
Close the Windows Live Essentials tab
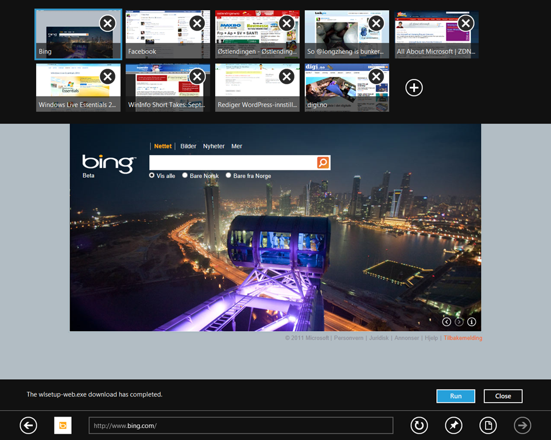coord(107,77)
